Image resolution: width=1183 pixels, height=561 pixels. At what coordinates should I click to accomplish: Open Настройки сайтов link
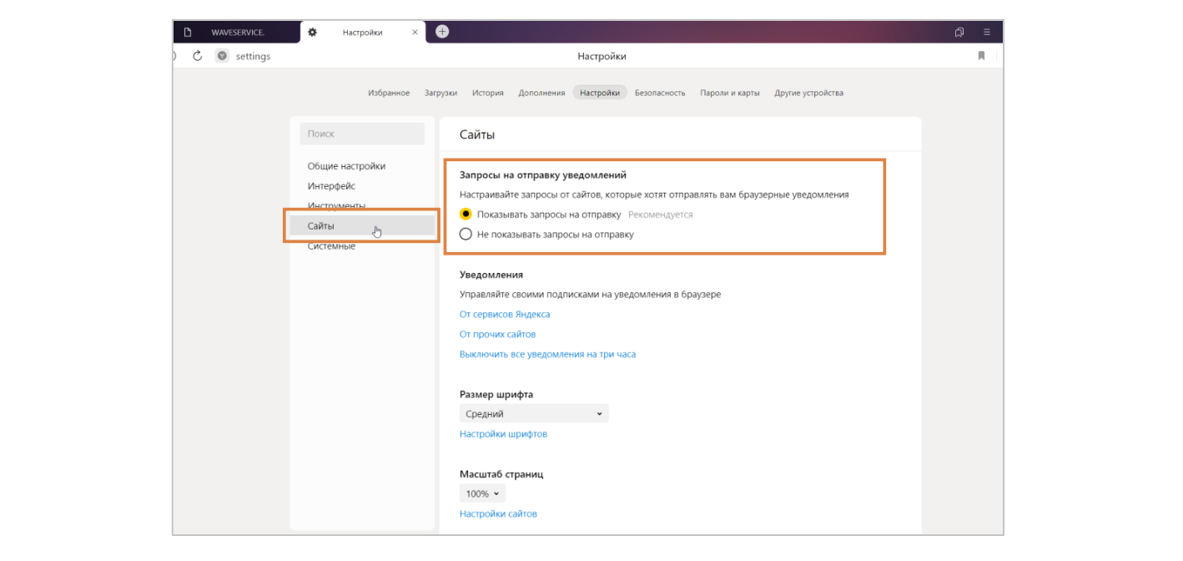click(498, 514)
